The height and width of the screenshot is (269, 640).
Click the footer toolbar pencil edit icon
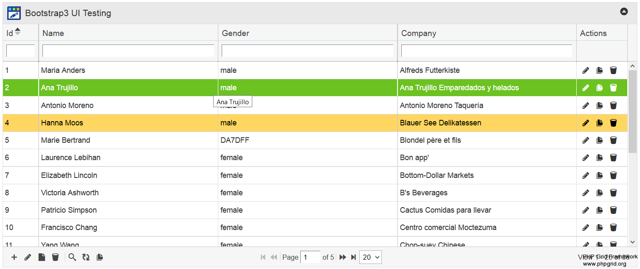(28, 257)
